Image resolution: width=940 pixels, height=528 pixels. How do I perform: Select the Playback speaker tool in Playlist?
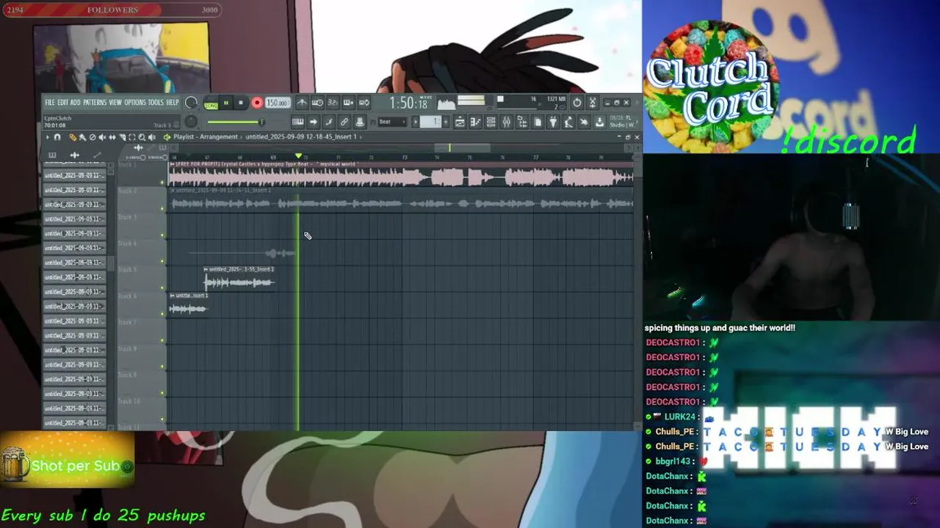point(151,137)
